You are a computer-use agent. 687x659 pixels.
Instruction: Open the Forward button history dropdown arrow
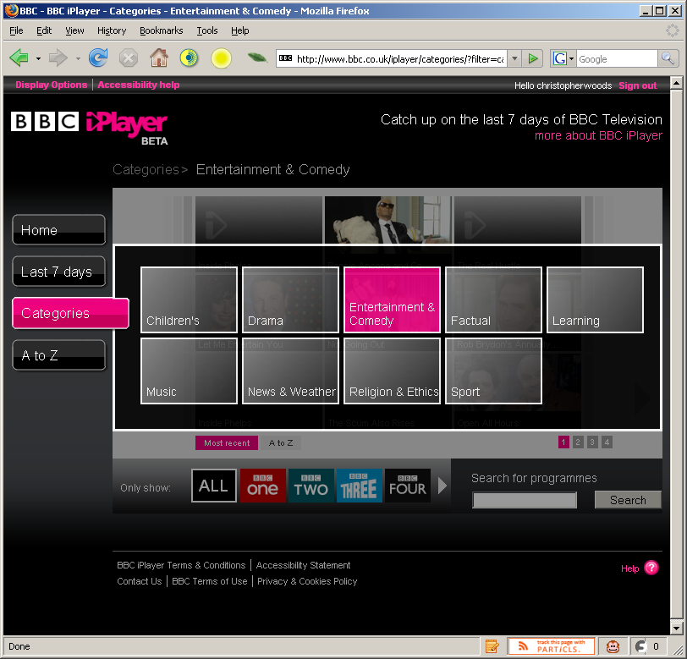pyautogui.click(x=78, y=58)
